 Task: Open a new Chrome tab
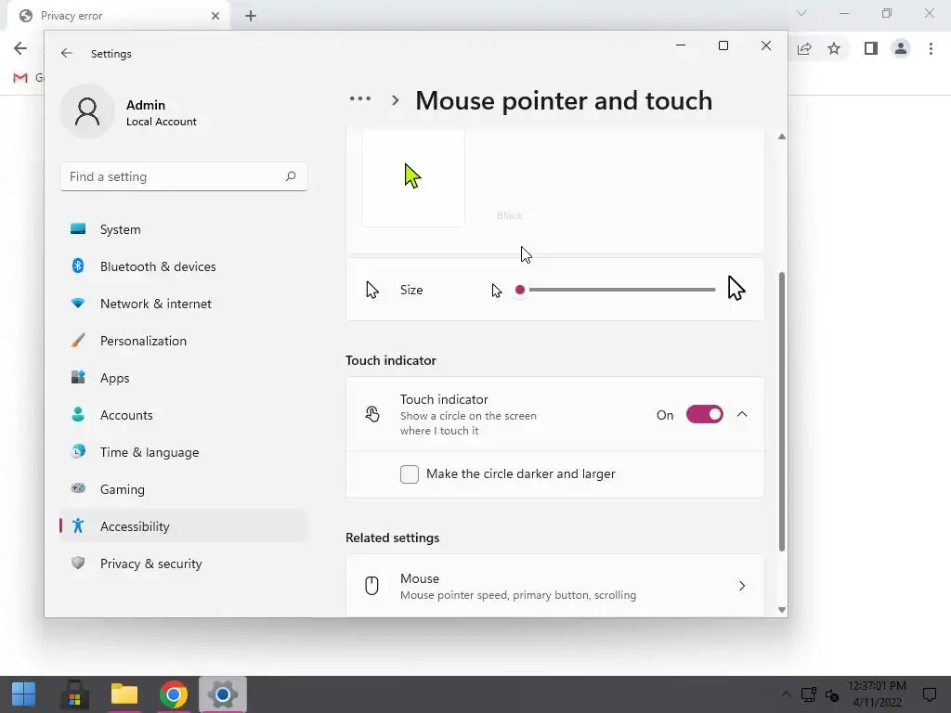pyautogui.click(x=251, y=16)
